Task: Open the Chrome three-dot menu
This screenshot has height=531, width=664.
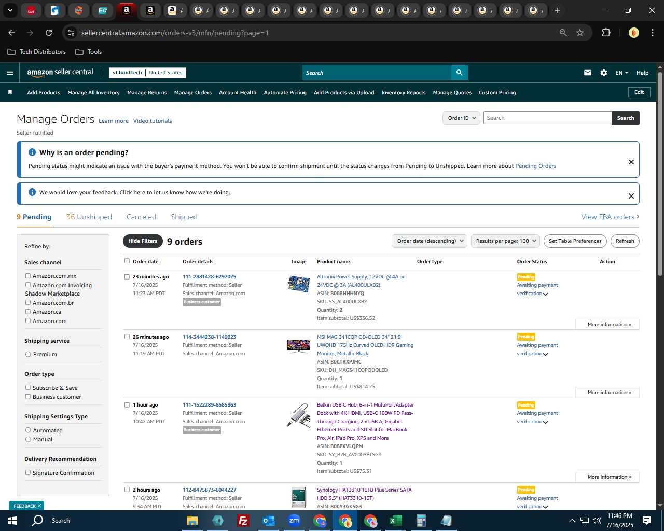Action: [652, 33]
